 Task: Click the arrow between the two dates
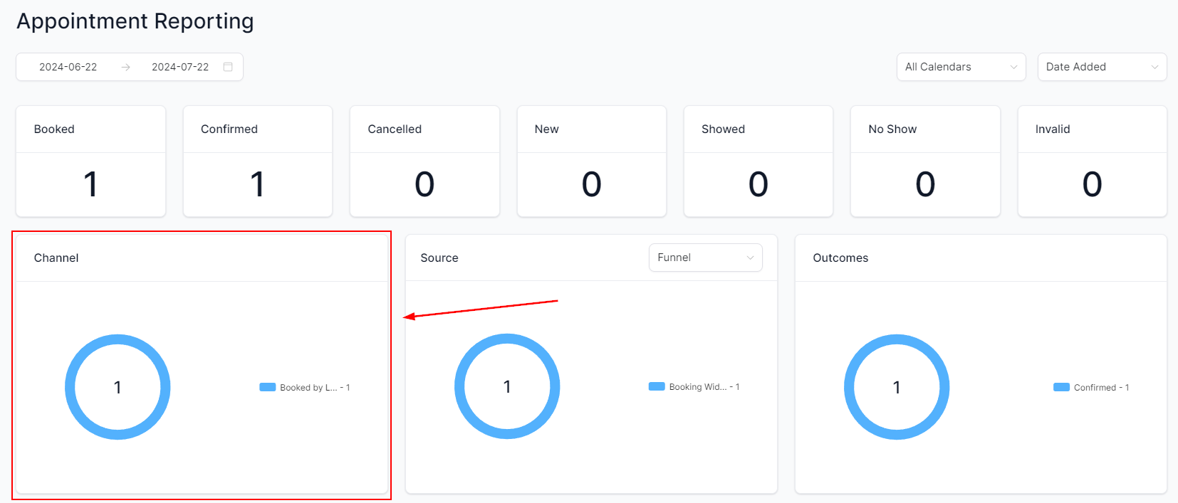[125, 67]
